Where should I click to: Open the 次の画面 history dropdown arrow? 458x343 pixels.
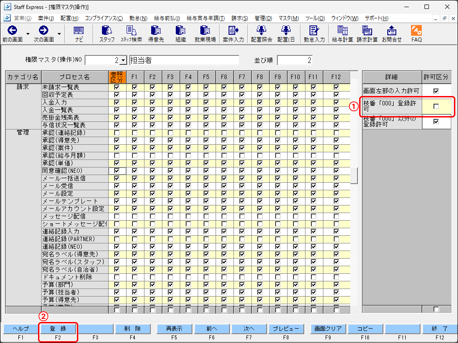point(59,34)
